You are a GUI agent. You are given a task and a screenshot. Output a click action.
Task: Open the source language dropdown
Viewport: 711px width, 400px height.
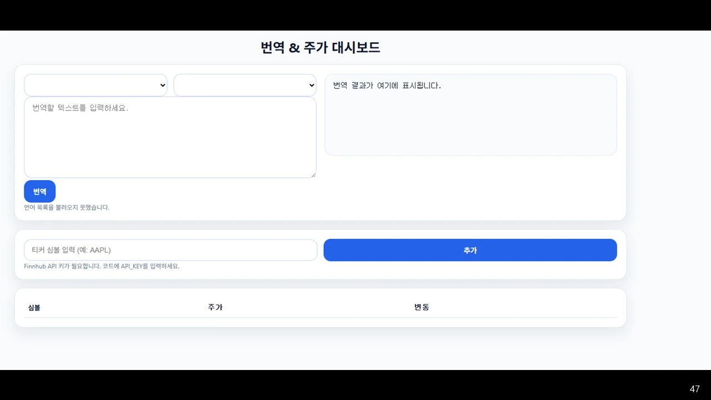(95, 85)
